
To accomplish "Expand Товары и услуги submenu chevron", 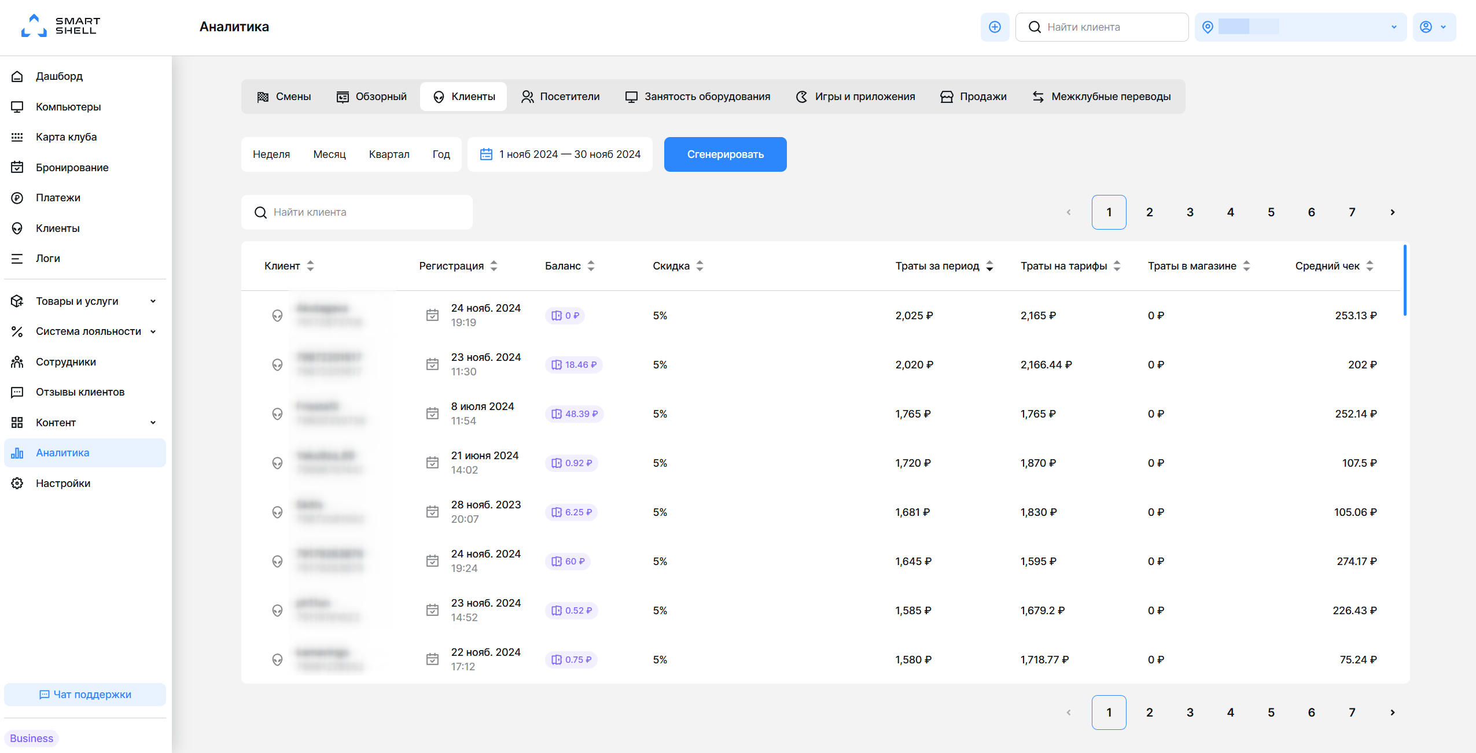I will 153,301.
